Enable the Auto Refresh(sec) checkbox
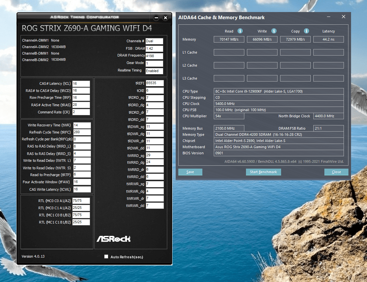The height and width of the screenshot is (282, 367). click(106, 257)
